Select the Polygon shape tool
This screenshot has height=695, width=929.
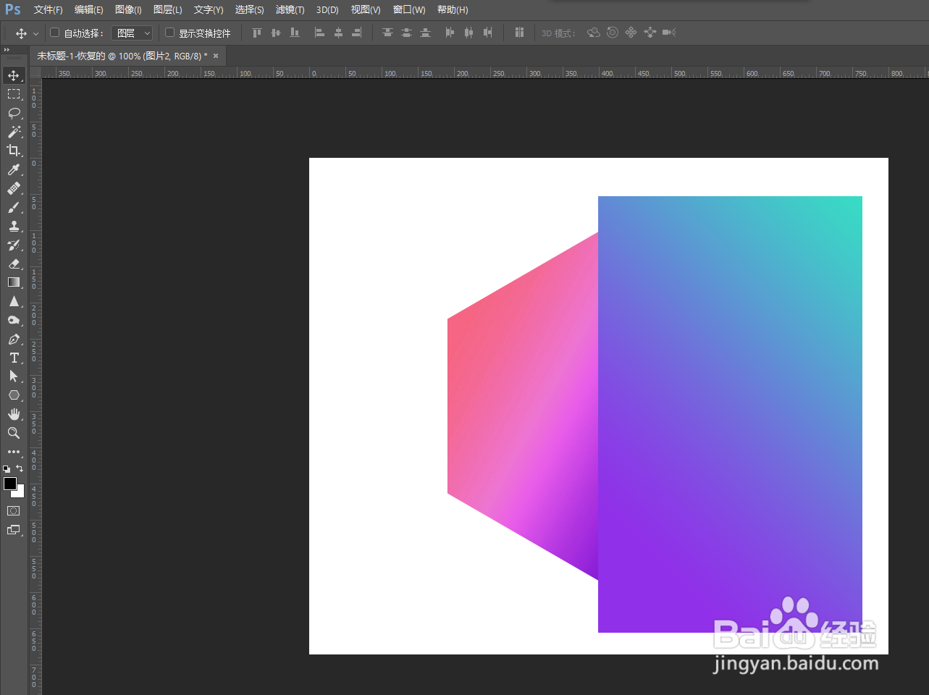coord(14,395)
